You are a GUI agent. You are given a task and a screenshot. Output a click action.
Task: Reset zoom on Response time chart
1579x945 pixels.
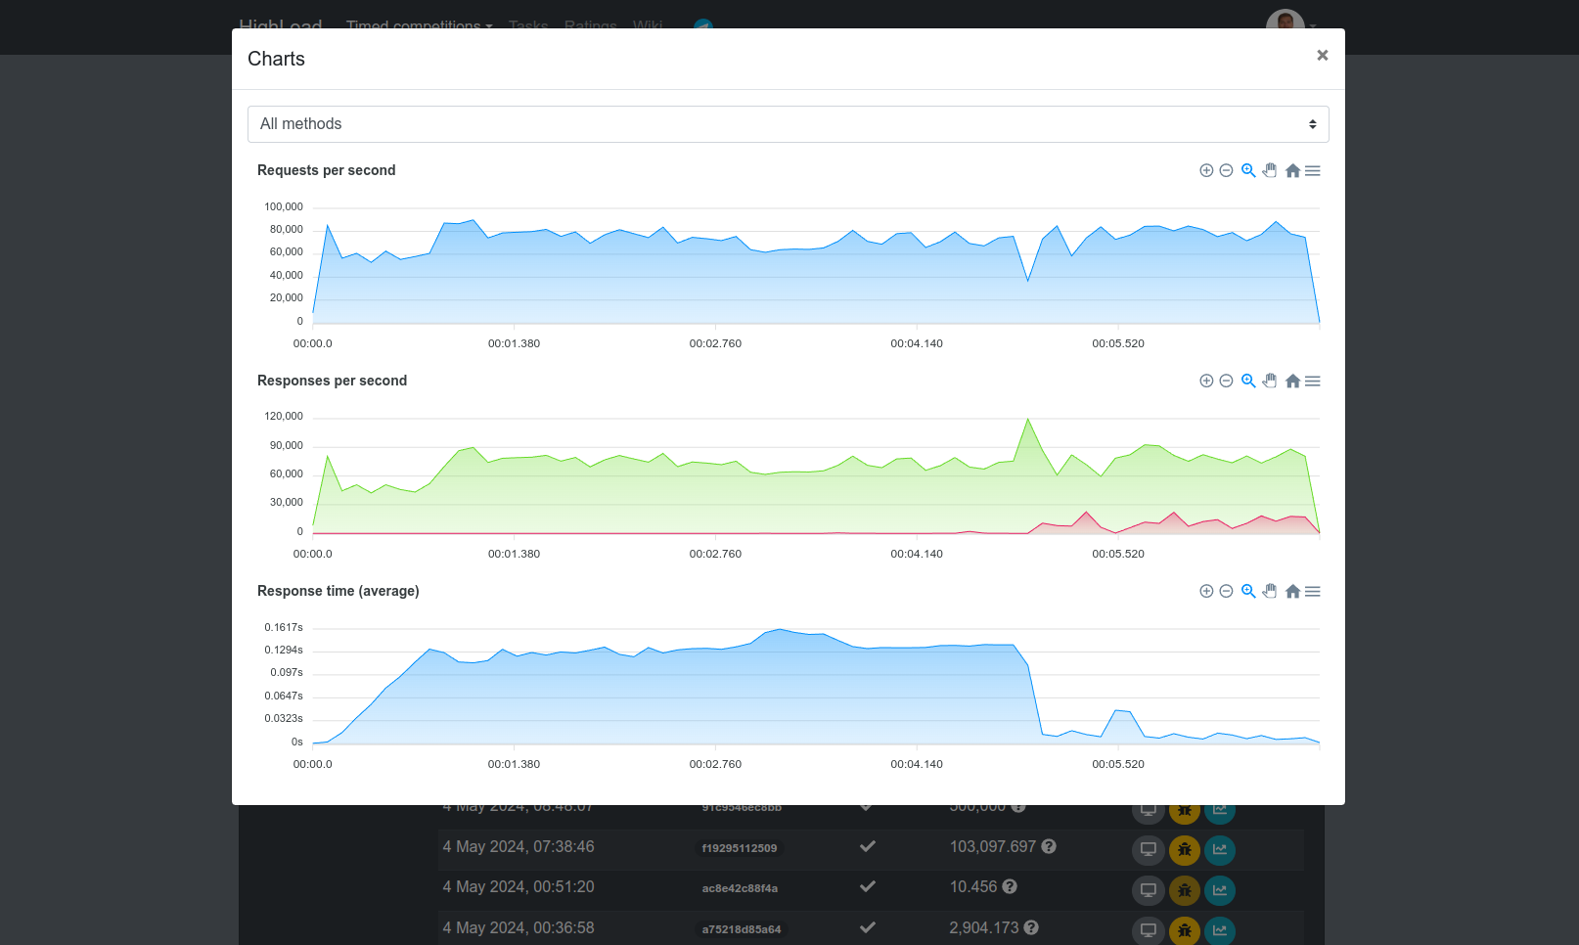(1292, 591)
